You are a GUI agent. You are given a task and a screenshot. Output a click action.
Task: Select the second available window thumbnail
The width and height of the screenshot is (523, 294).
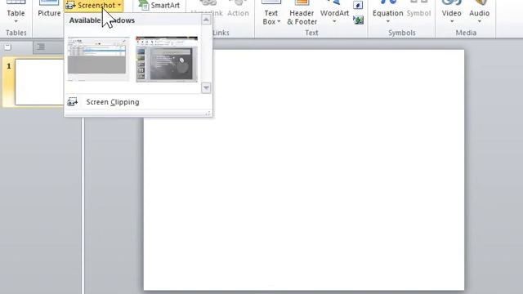[167, 59]
